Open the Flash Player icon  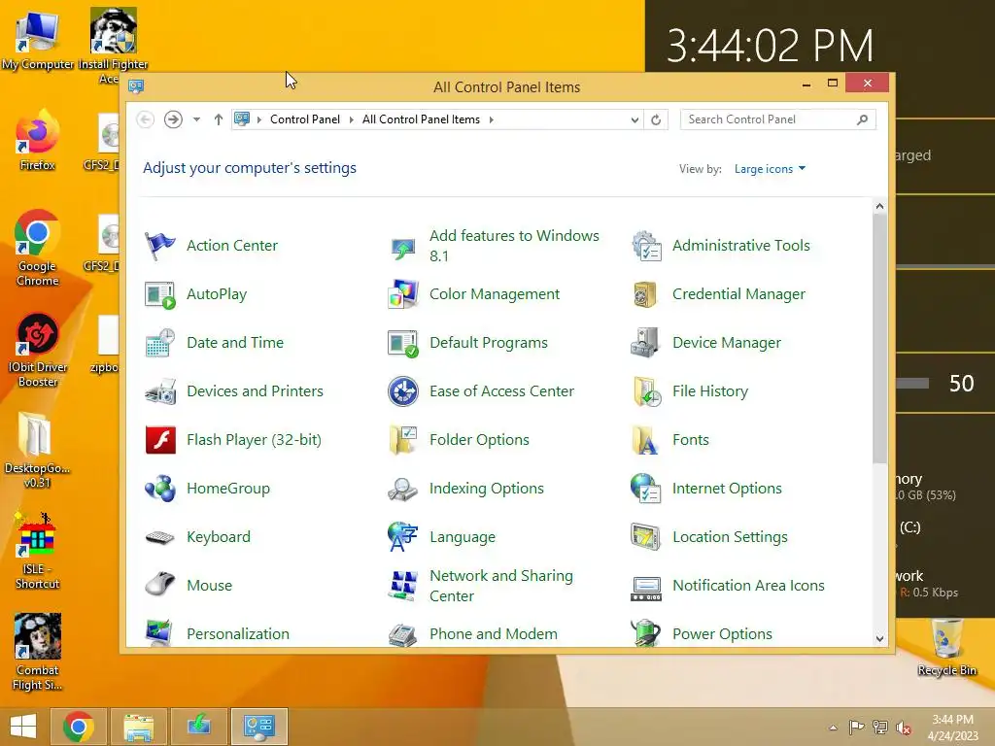[160, 440]
